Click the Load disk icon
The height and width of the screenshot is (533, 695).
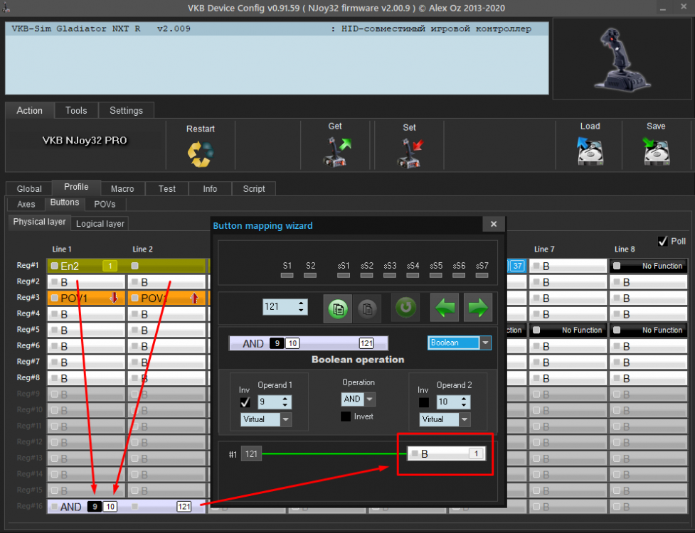pos(590,151)
